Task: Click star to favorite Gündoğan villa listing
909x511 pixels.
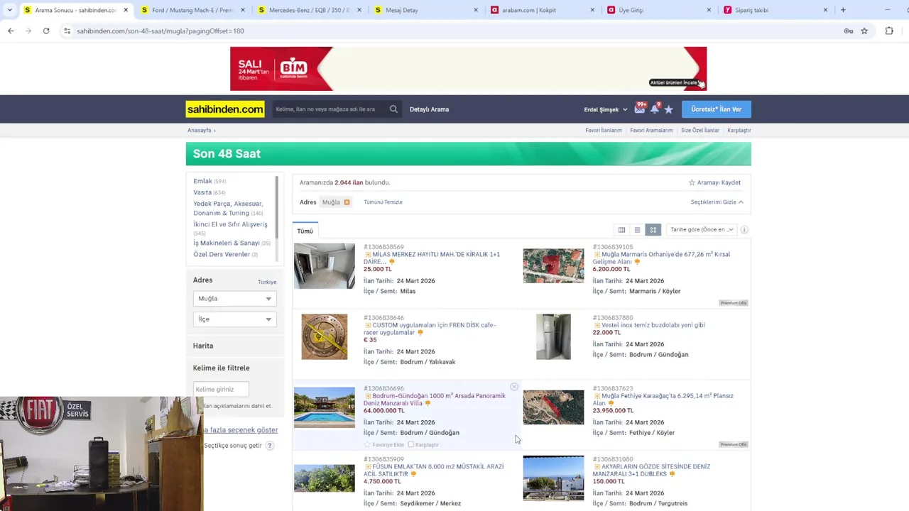Action: pyautogui.click(x=367, y=445)
